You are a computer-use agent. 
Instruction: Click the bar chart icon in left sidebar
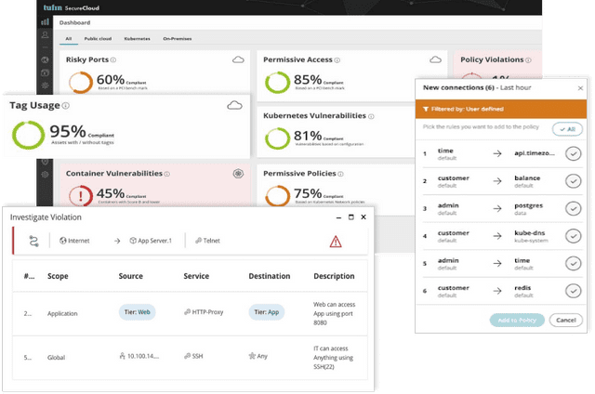pos(45,21)
